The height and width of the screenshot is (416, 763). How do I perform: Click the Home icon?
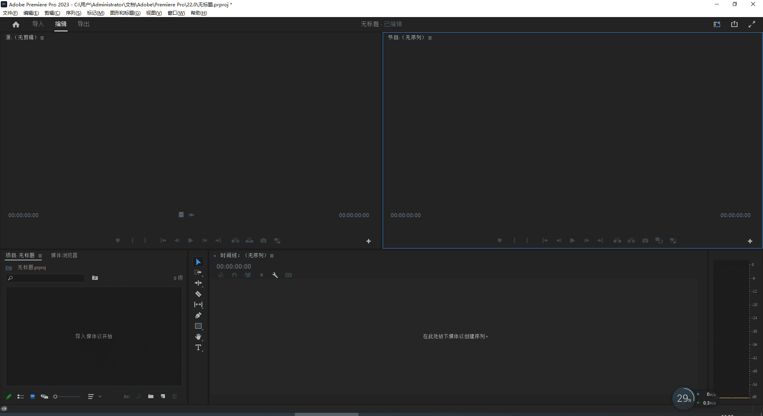pyautogui.click(x=16, y=24)
